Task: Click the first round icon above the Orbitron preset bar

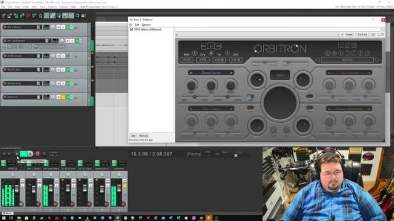Action: point(328,53)
